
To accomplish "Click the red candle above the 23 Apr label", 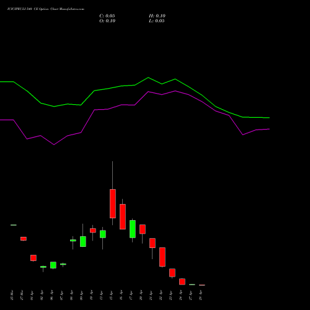I will pos(172,273).
